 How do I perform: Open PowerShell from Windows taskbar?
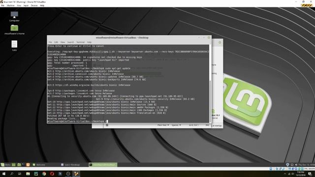coord(60,174)
